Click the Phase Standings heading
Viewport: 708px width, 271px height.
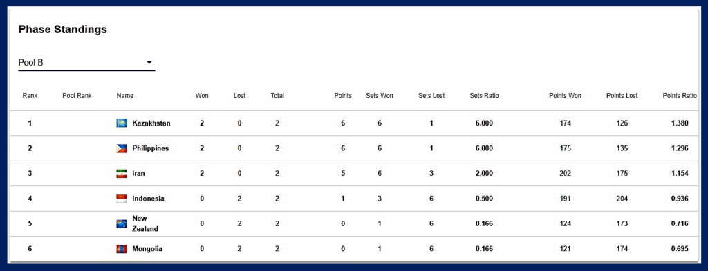pyautogui.click(x=62, y=30)
